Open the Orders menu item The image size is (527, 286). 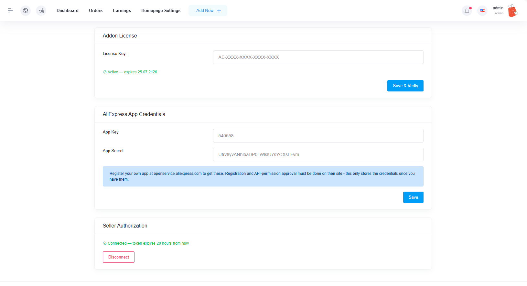(x=96, y=10)
